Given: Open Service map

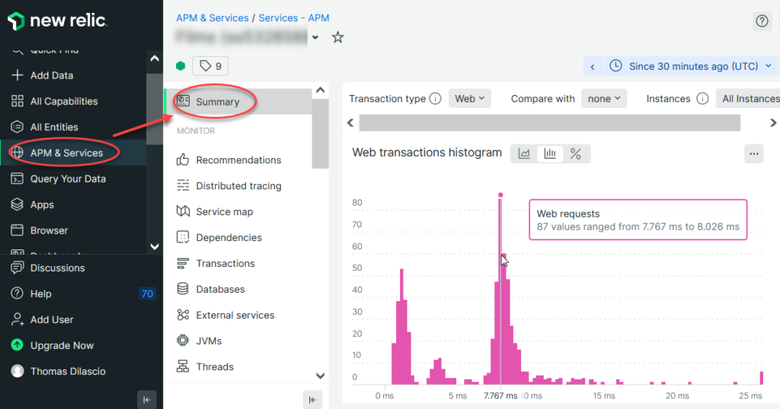Looking at the screenshot, I should pyautogui.click(x=215, y=212).
